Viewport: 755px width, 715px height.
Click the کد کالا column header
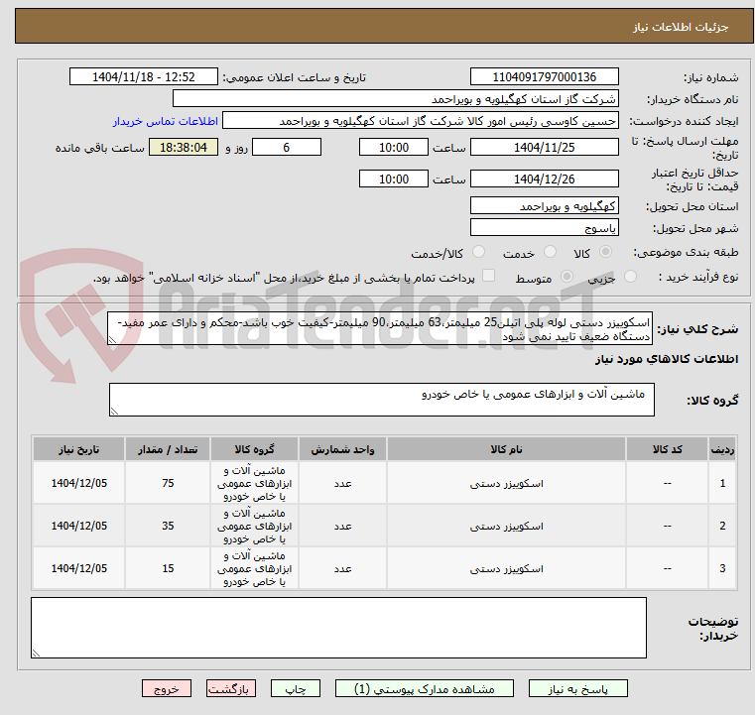pos(667,449)
